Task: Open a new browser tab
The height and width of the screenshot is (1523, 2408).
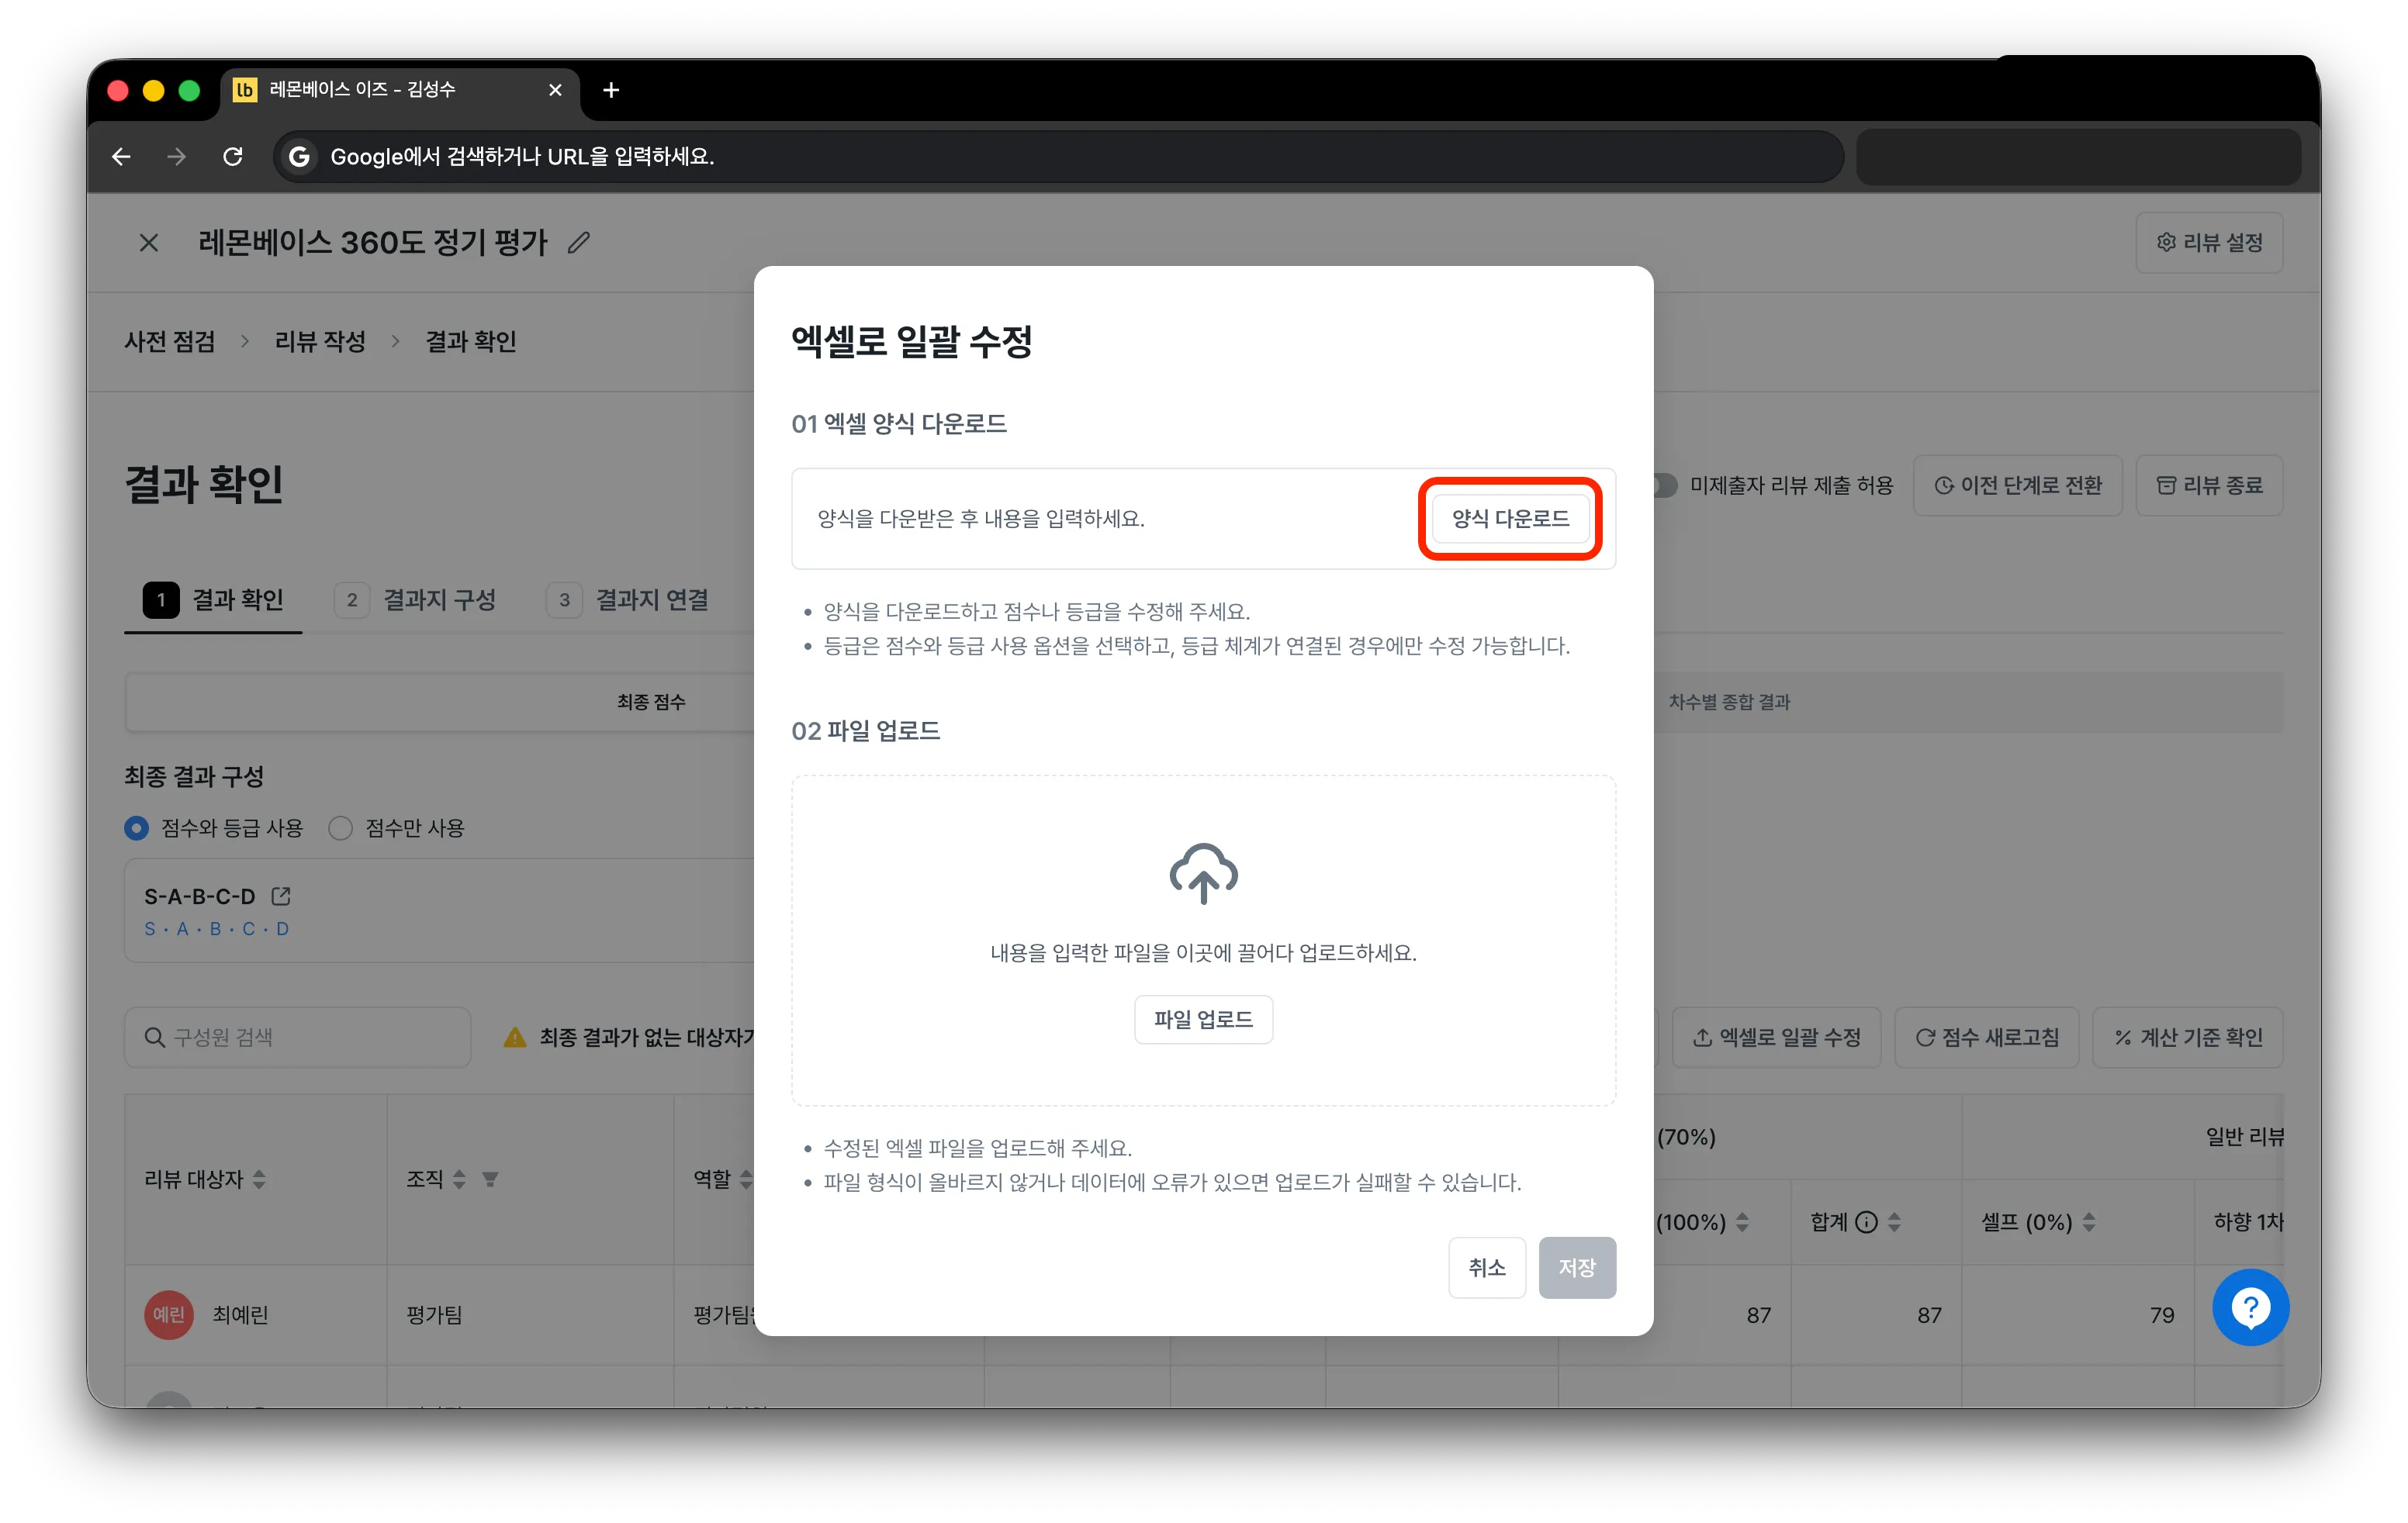Action: point(611,90)
